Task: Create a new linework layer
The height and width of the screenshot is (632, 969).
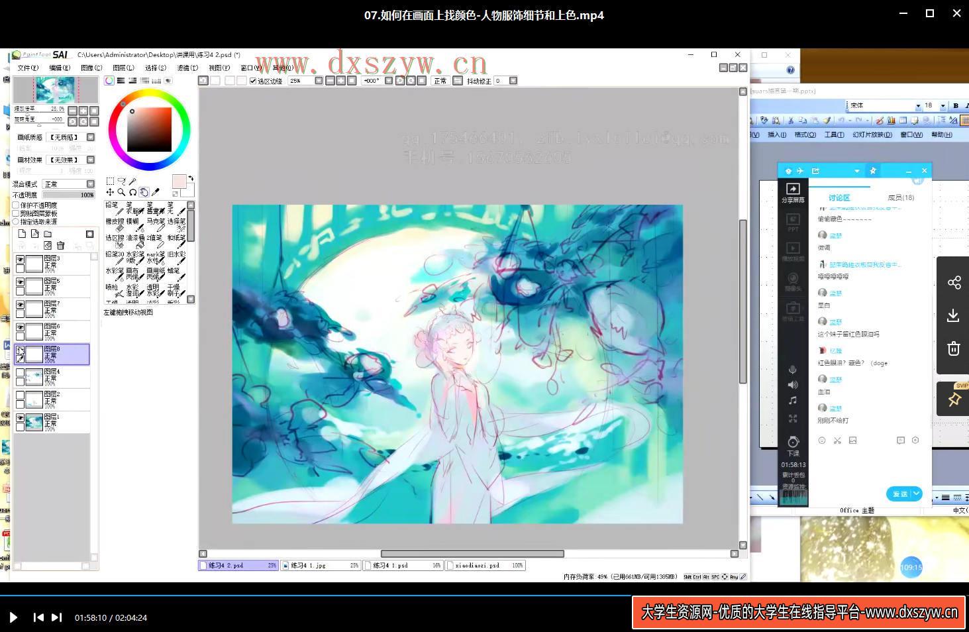Action: pyautogui.click(x=34, y=234)
